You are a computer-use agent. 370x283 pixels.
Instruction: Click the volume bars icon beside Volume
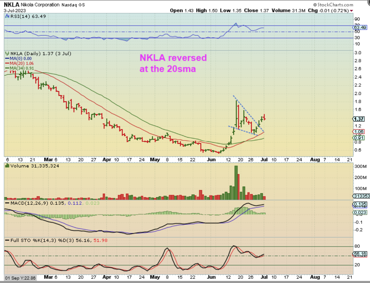[x=7, y=166]
